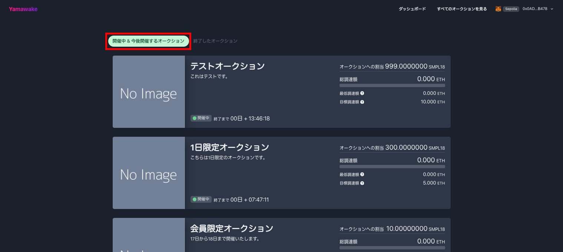Select 開催中 & 今後開催するオークション tab

(x=148, y=41)
